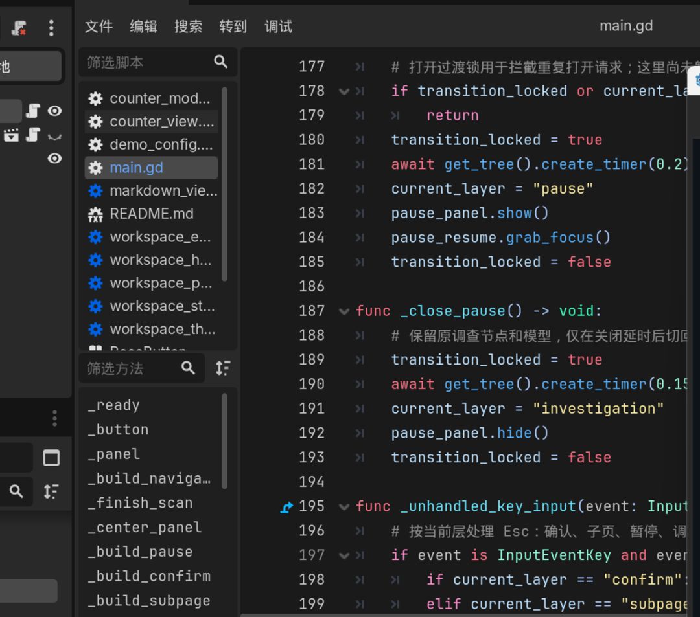Toggle method sorting beside 筛选方法

coord(223,368)
